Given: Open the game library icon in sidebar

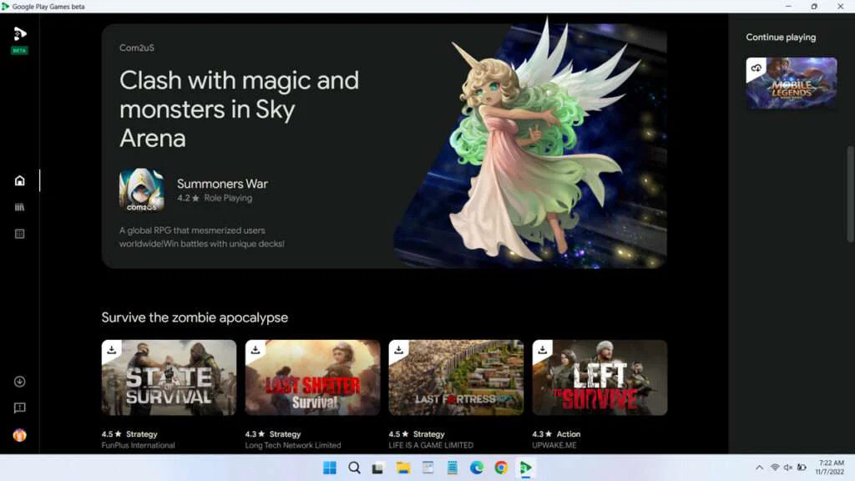Looking at the screenshot, I should [18, 206].
